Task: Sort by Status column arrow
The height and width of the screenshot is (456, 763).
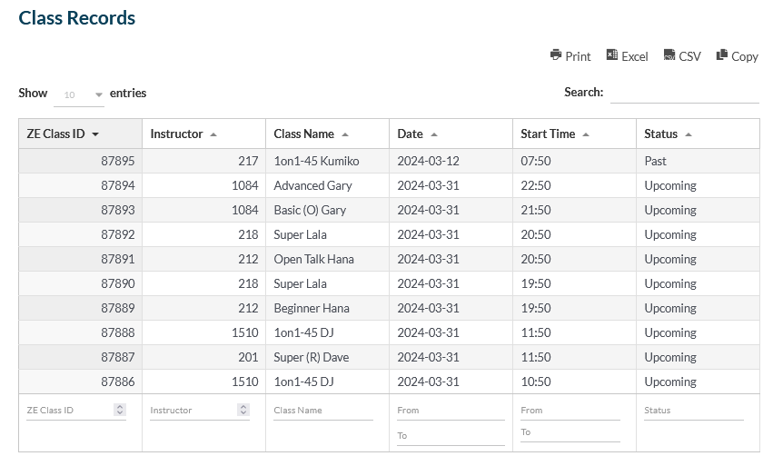Action: [689, 134]
